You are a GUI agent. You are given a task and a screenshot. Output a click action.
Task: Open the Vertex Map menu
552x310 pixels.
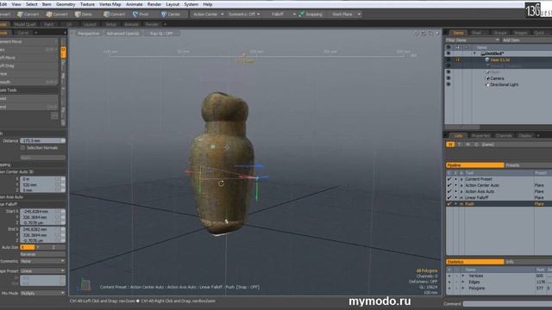click(x=110, y=4)
